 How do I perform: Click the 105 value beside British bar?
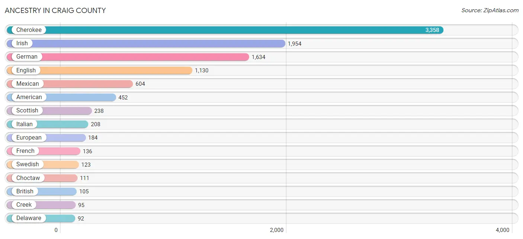click(x=84, y=191)
